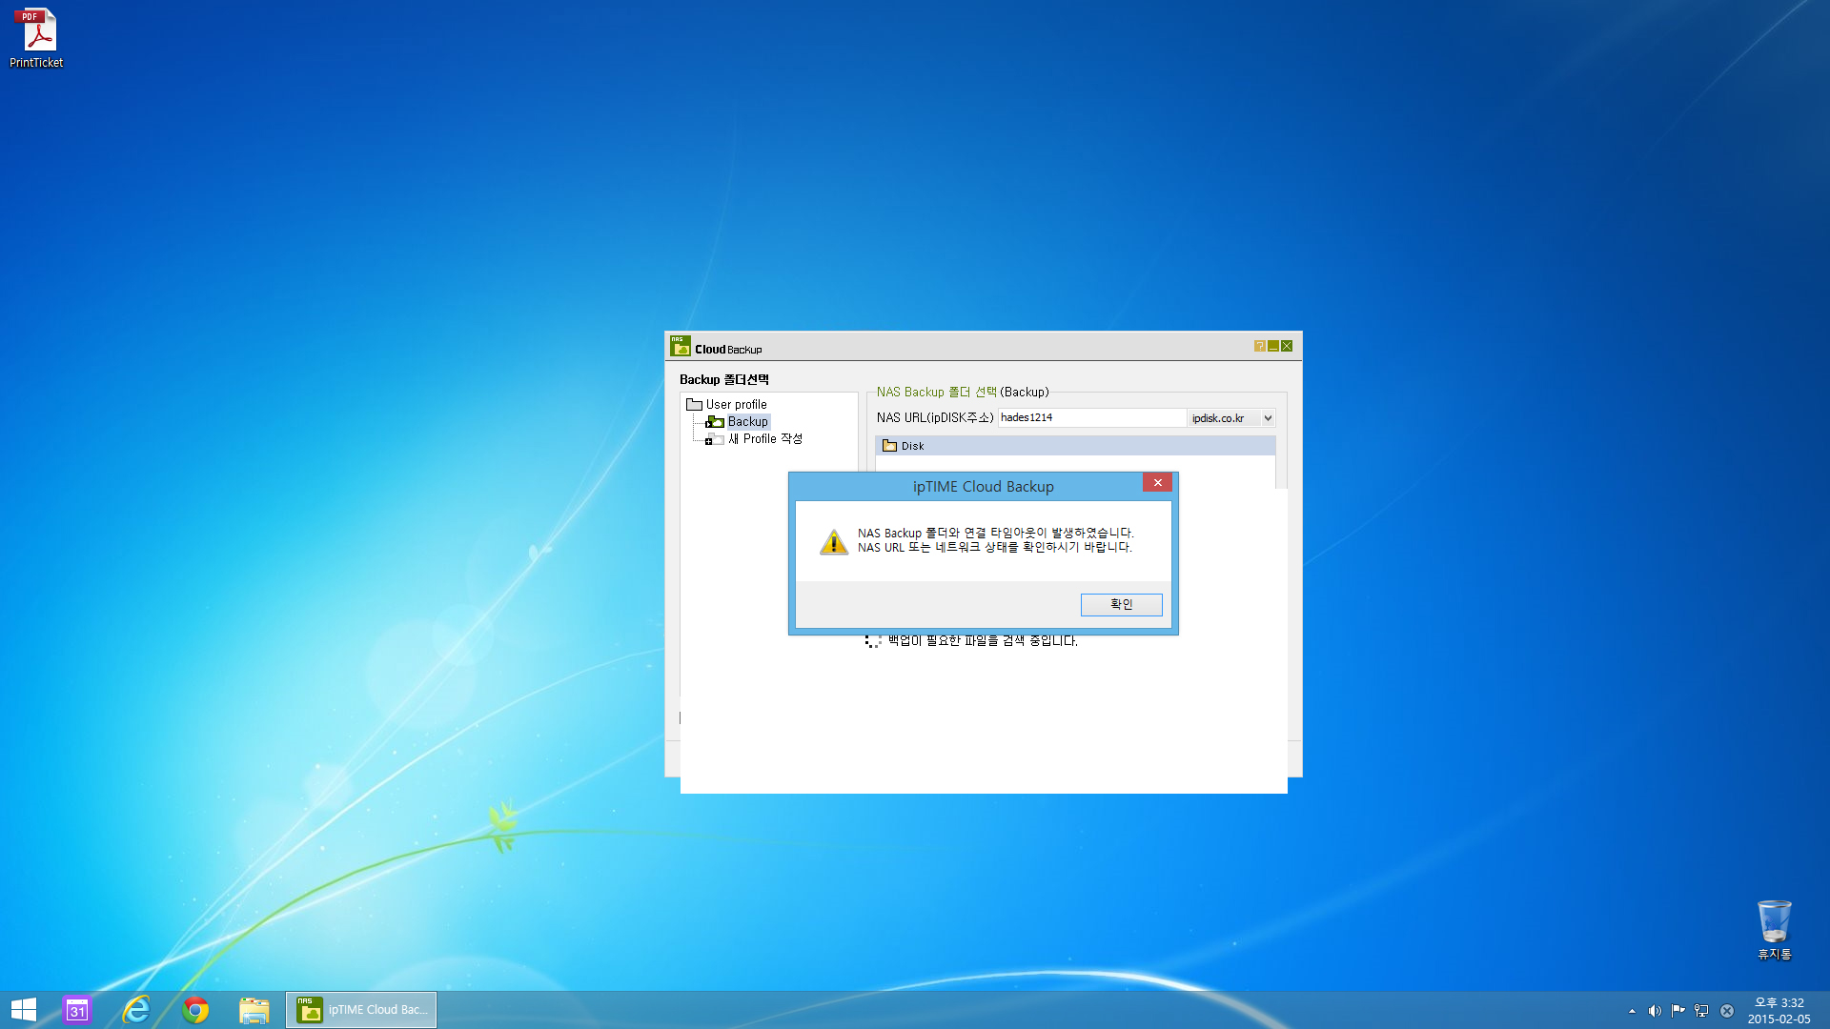The width and height of the screenshot is (1830, 1029).
Task: Open the ipdisk.co.kr domain dropdown
Action: coord(1268,417)
